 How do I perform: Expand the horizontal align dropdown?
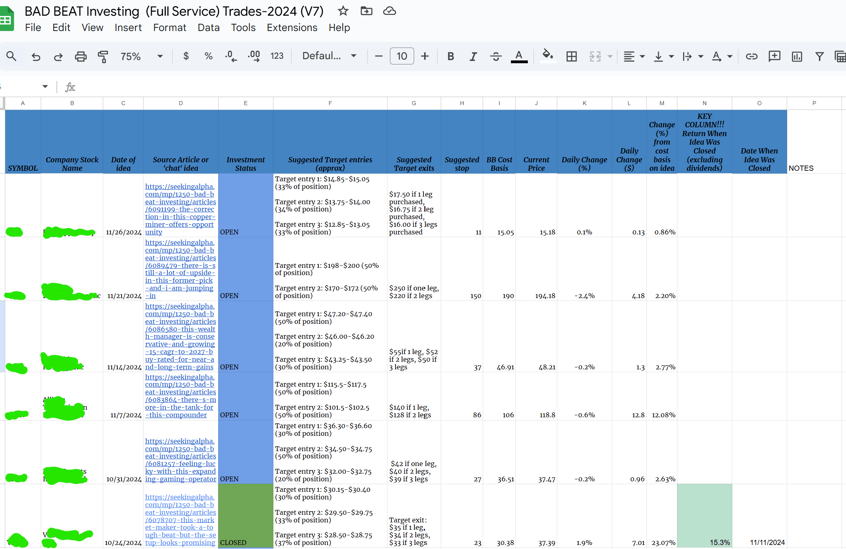[x=634, y=56]
